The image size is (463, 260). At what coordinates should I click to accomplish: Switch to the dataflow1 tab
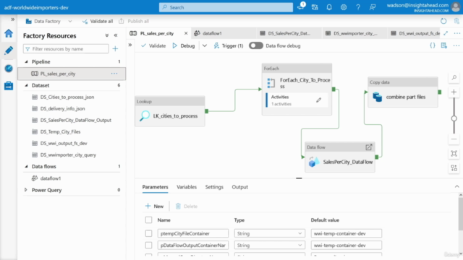coord(212,33)
